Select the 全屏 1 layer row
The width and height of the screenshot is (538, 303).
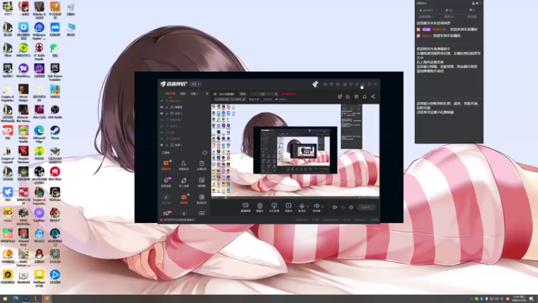click(184, 145)
